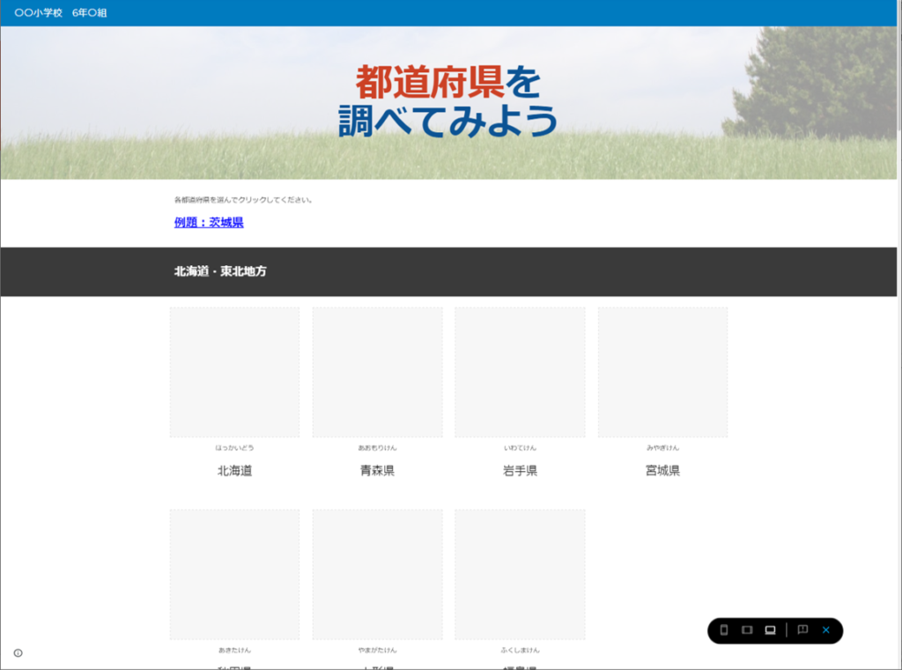Click the 北海道 prefecture name
The height and width of the screenshot is (670, 902).
(x=234, y=470)
